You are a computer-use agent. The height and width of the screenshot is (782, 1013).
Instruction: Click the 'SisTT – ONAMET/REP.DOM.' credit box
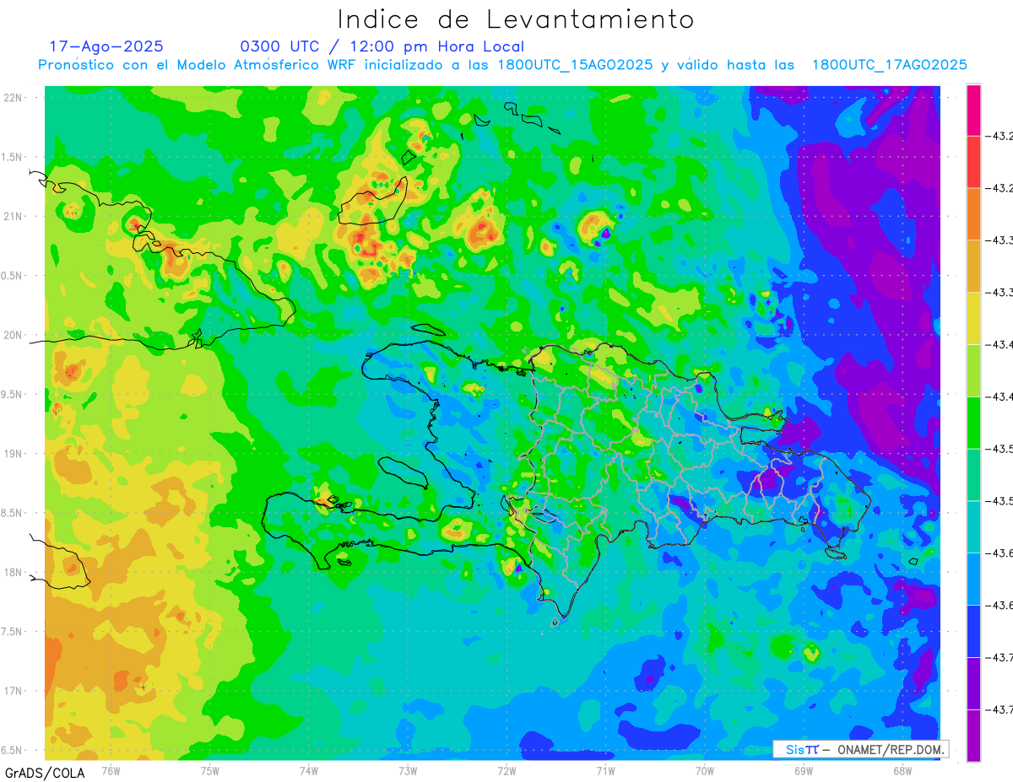coord(861,749)
